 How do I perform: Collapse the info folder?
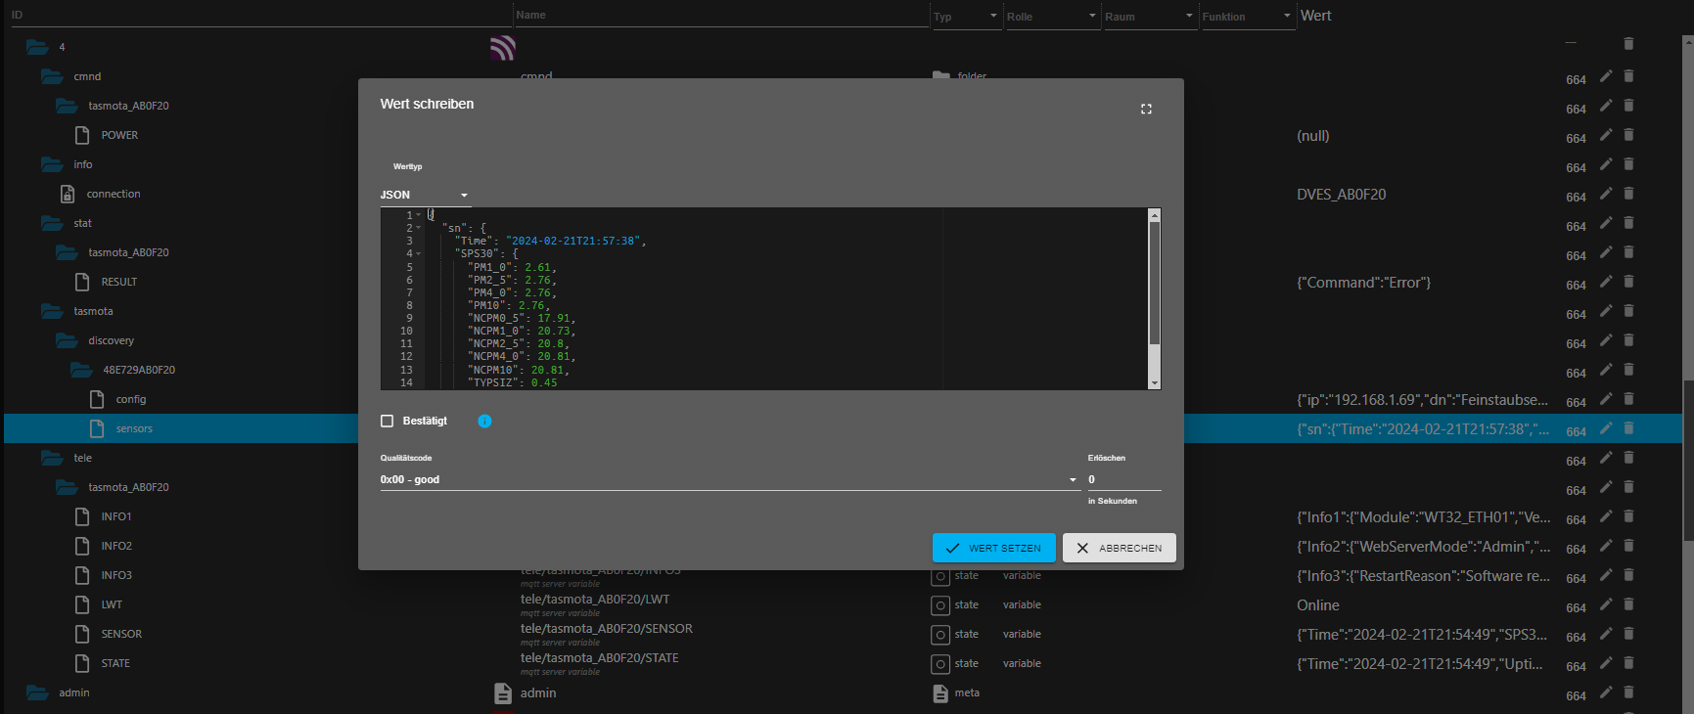pyautogui.click(x=52, y=164)
